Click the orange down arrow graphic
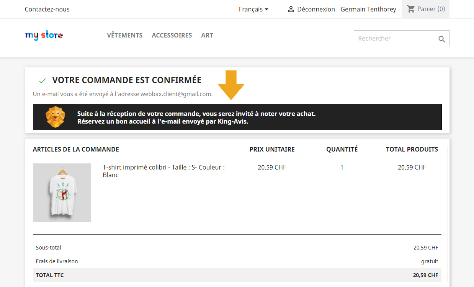474x287 pixels. pyautogui.click(x=231, y=85)
